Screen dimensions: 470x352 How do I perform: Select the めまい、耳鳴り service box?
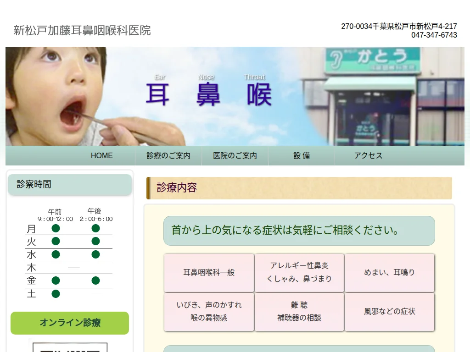click(x=389, y=273)
